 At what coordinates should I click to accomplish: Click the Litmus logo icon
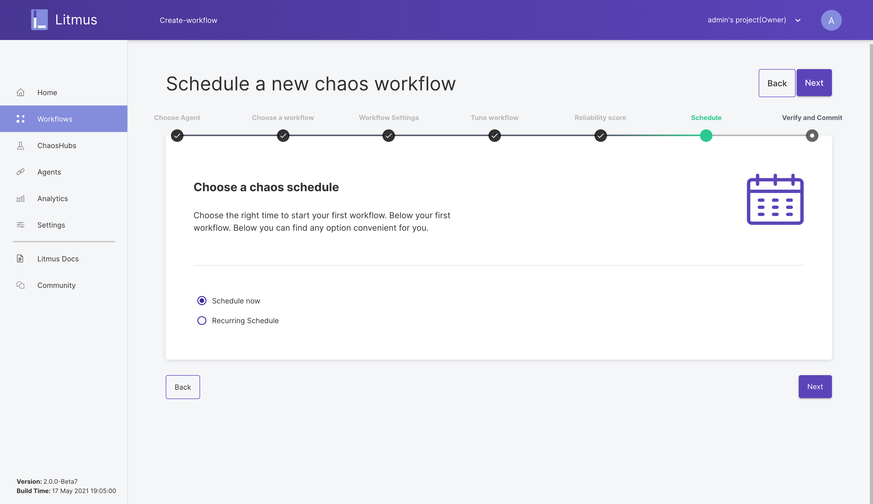click(39, 20)
